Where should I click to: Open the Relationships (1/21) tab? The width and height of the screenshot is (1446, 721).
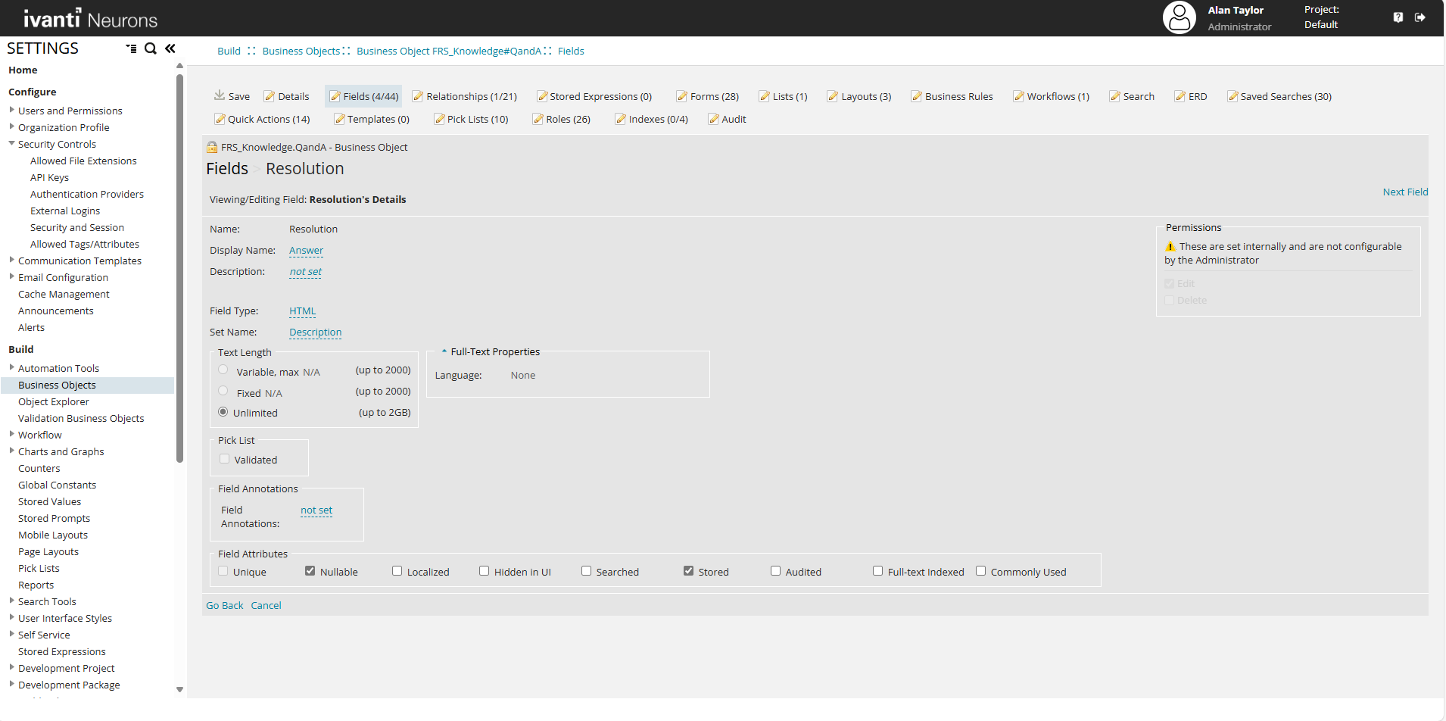click(464, 96)
